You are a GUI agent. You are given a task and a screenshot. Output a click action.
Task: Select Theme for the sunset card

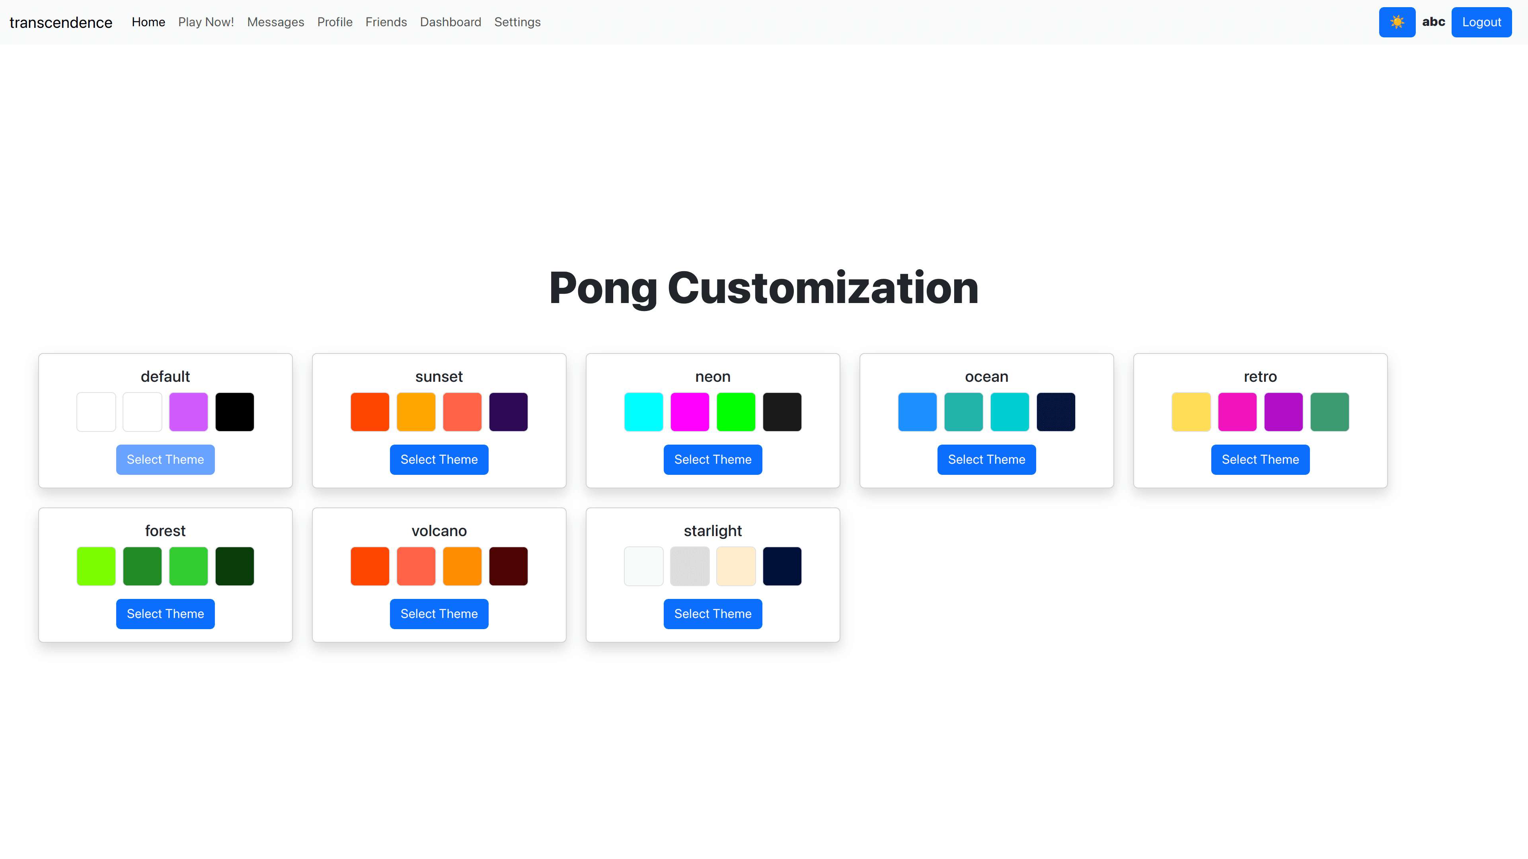pos(439,459)
